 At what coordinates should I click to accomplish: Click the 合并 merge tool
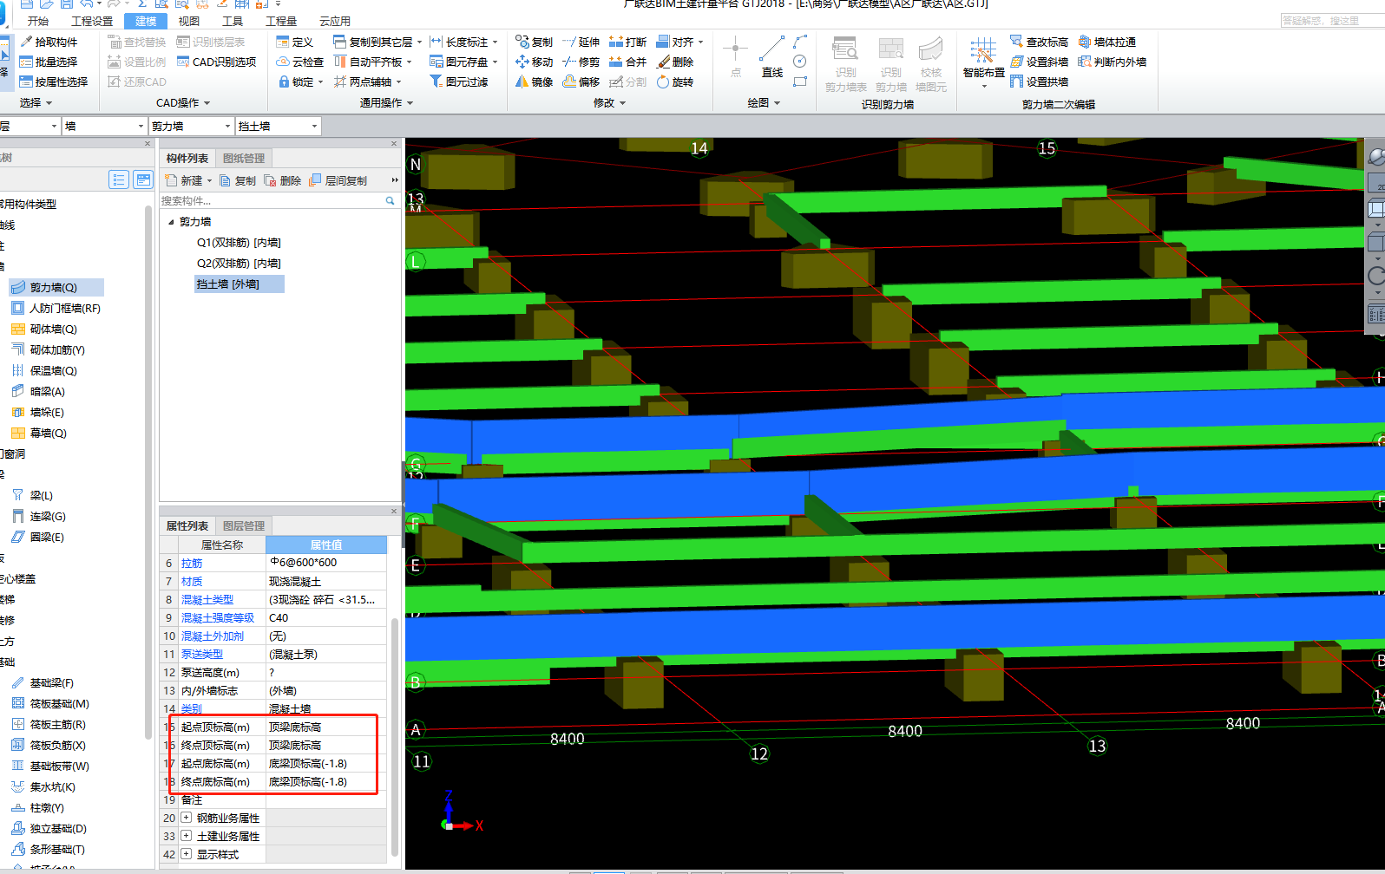pos(627,62)
